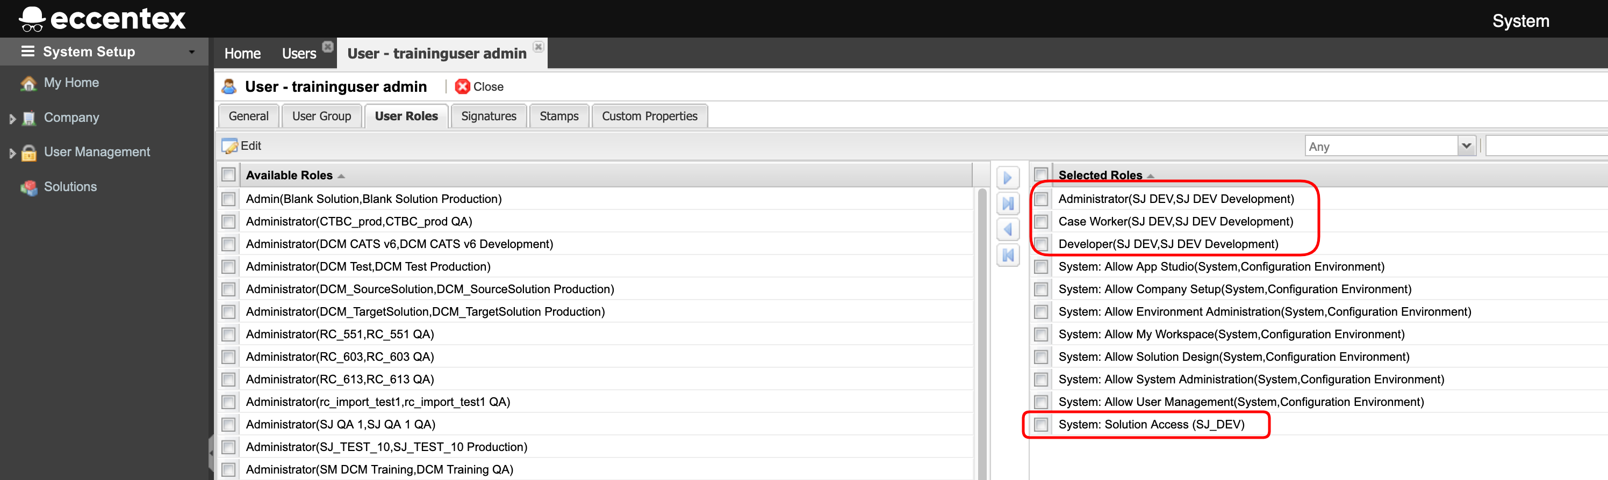
Task: Click the Edit button label
Action: [x=251, y=146]
